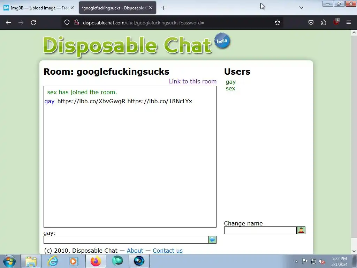Click the taskbar clock showing 5:22 PM
The width and height of the screenshot is (357, 268).
point(339,261)
